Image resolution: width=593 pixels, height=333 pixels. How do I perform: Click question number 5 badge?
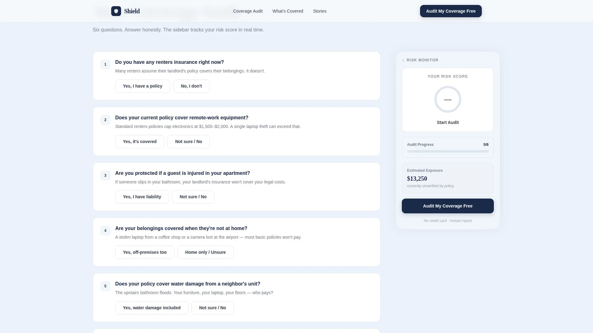pos(105,286)
